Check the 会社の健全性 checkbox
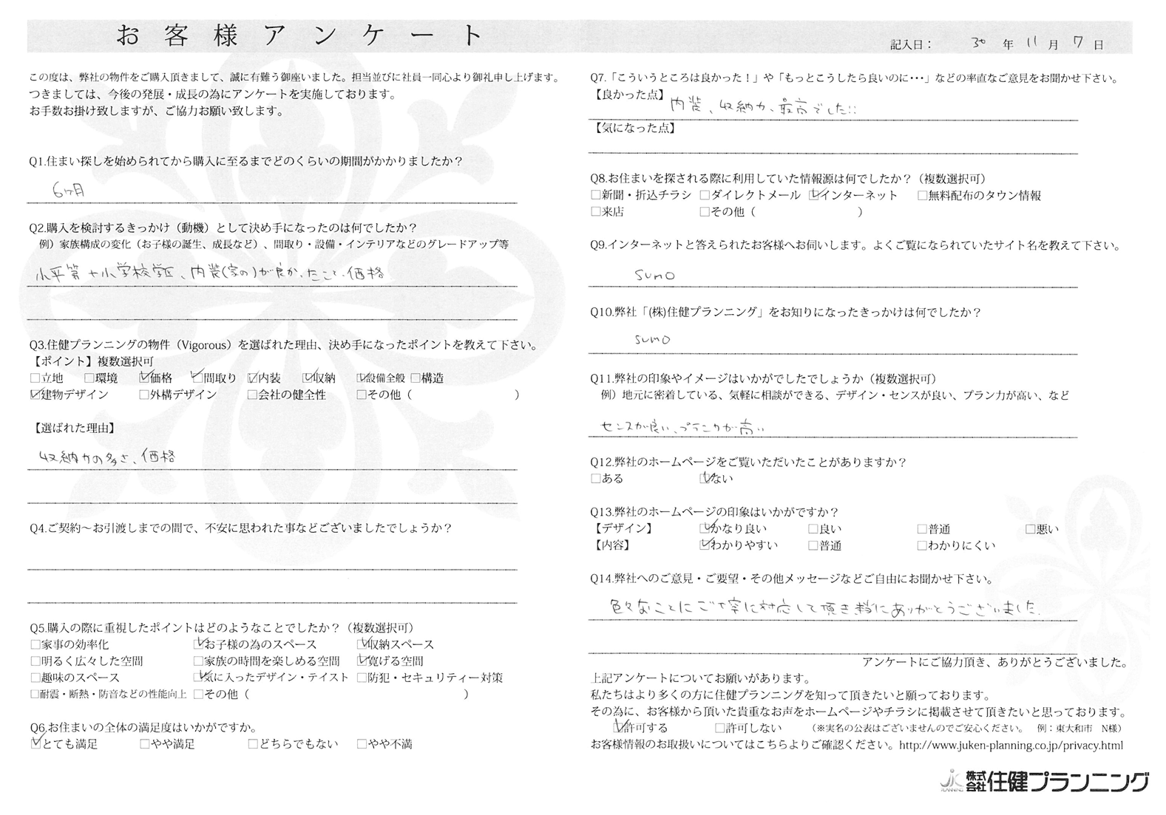Screen dimensions: 1166x815 pyautogui.click(x=253, y=395)
